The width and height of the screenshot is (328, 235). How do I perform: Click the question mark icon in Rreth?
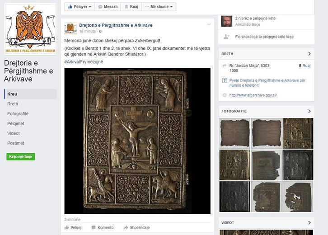pyautogui.click(x=225, y=80)
